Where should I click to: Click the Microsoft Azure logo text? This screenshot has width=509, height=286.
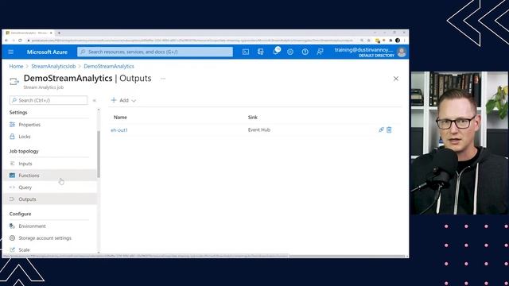[x=47, y=52]
